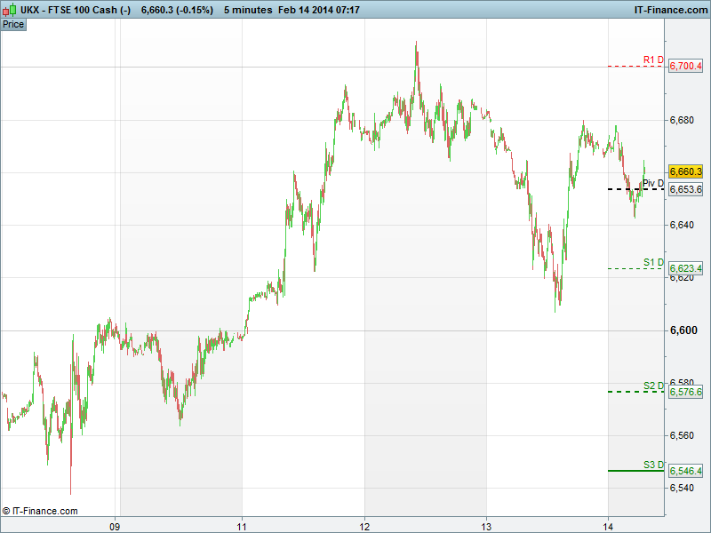Select the S2 D 6,576.6 support label
The width and height of the screenshot is (711, 533).
[685, 392]
